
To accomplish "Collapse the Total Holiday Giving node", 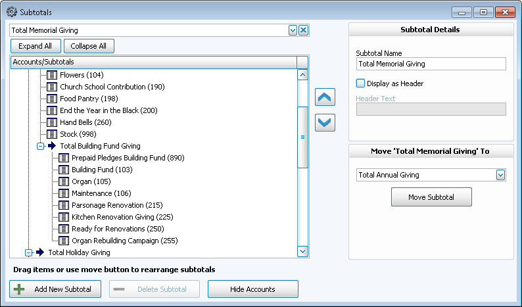I will [28, 252].
